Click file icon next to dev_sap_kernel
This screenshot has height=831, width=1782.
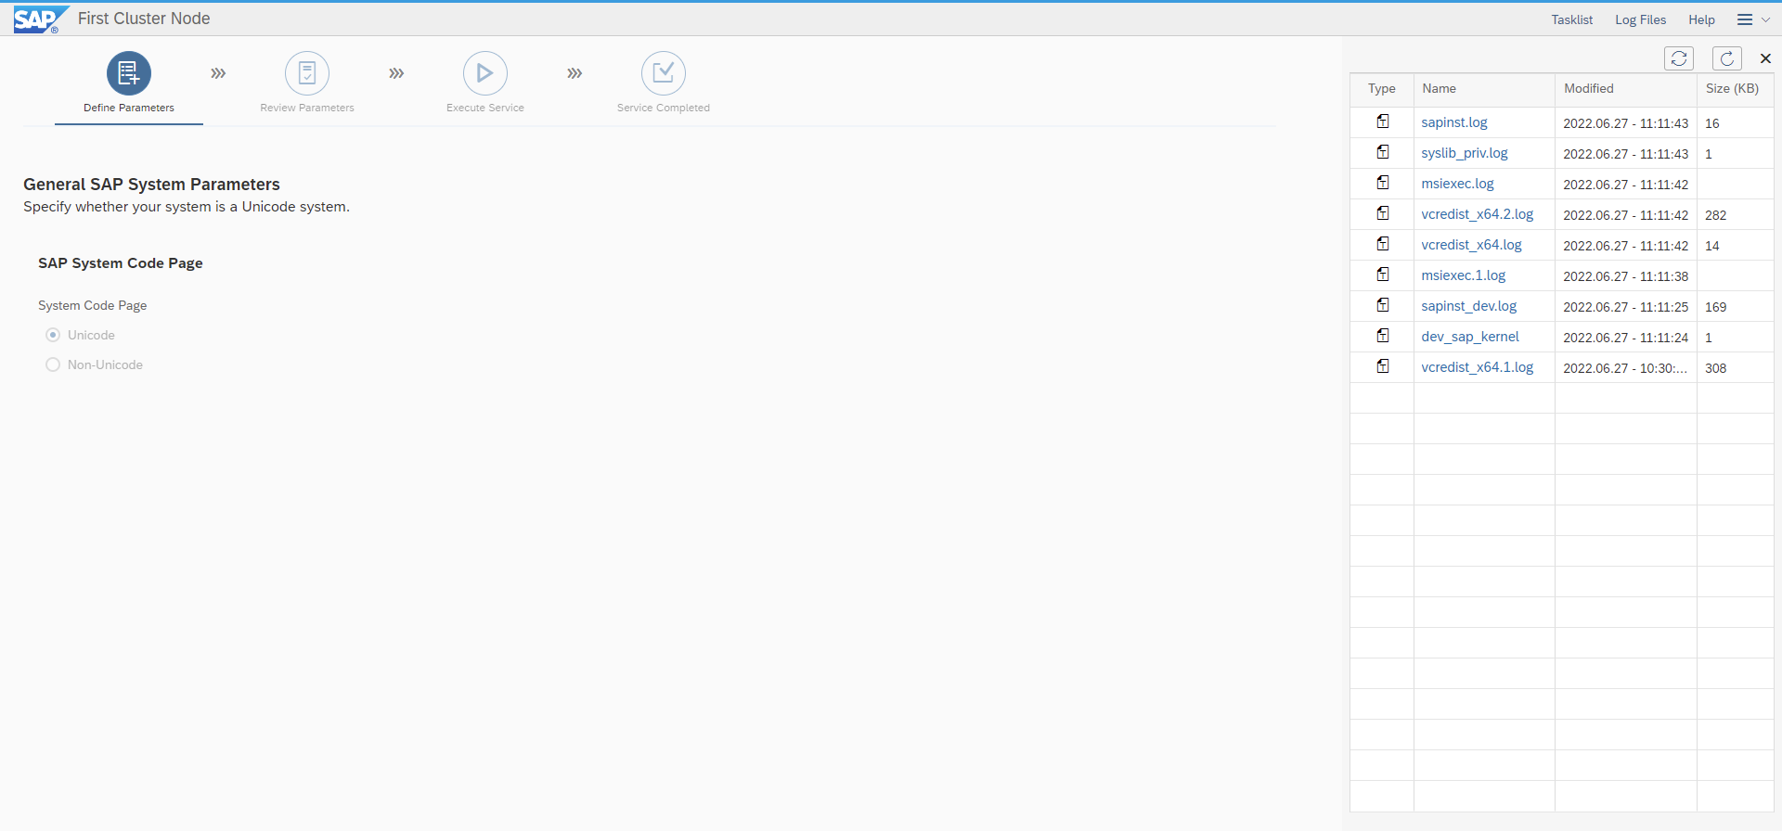pos(1383,336)
